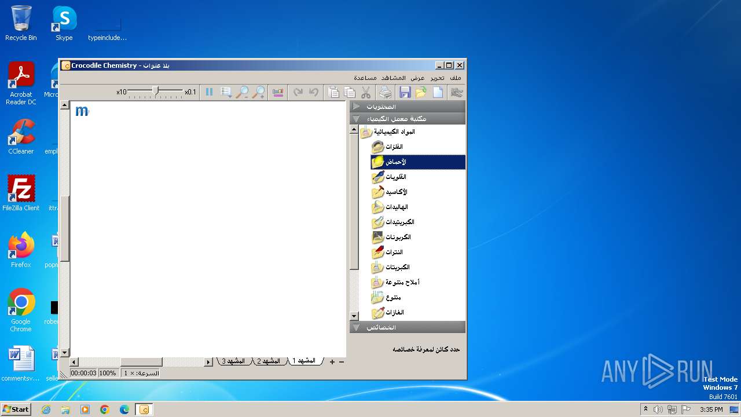Click library scrollbar down arrow
Image resolution: width=741 pixels, height=417 pixels.
pyautogui.click(x=354, y=316)
